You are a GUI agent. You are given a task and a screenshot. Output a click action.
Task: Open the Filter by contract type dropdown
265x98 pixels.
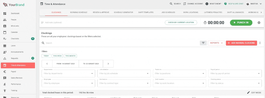click(x=124, y=83)
